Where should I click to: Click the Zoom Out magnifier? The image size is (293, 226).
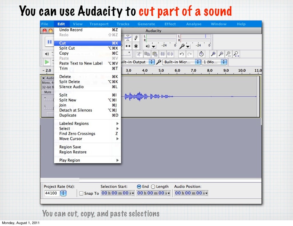[x=221, y=54]
